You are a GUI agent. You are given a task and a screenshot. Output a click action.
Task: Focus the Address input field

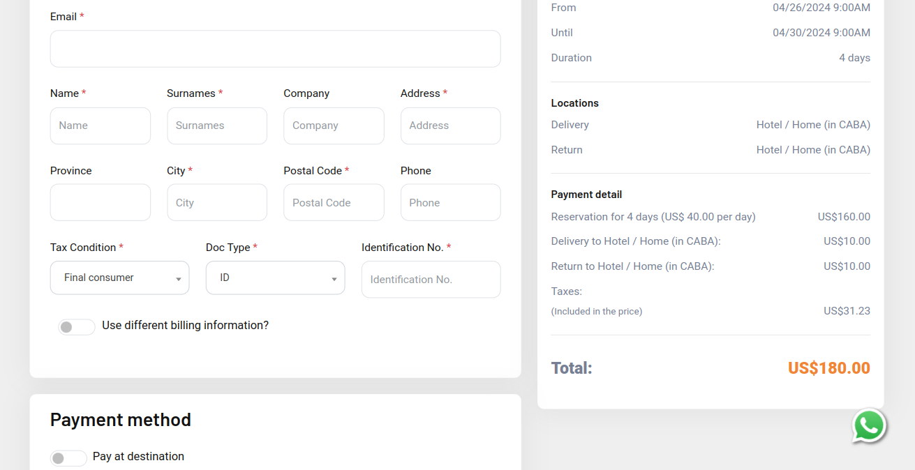point(450,126)
